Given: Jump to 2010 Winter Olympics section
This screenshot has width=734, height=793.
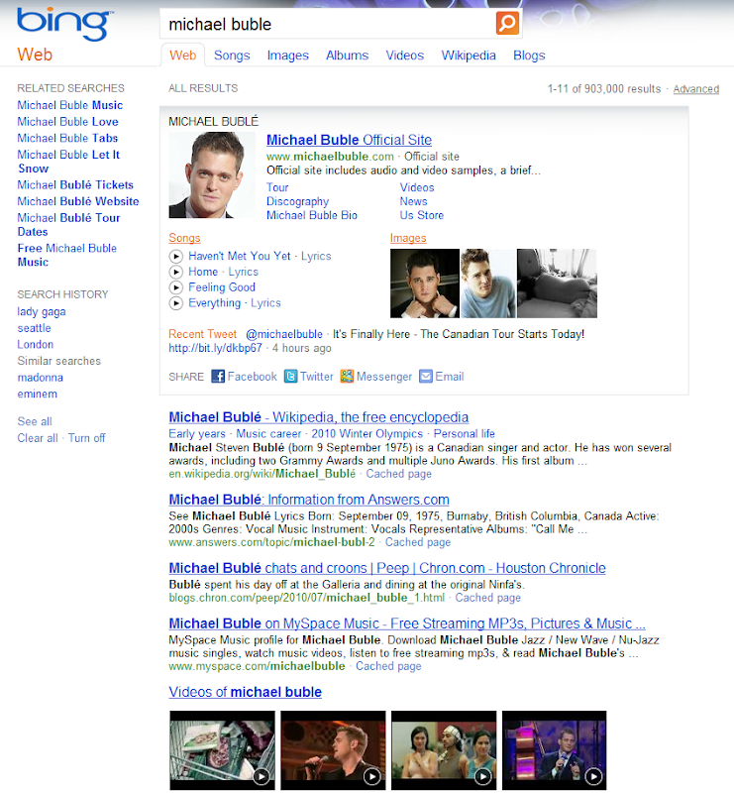Looking at the screenshot, I should (367, 434).
